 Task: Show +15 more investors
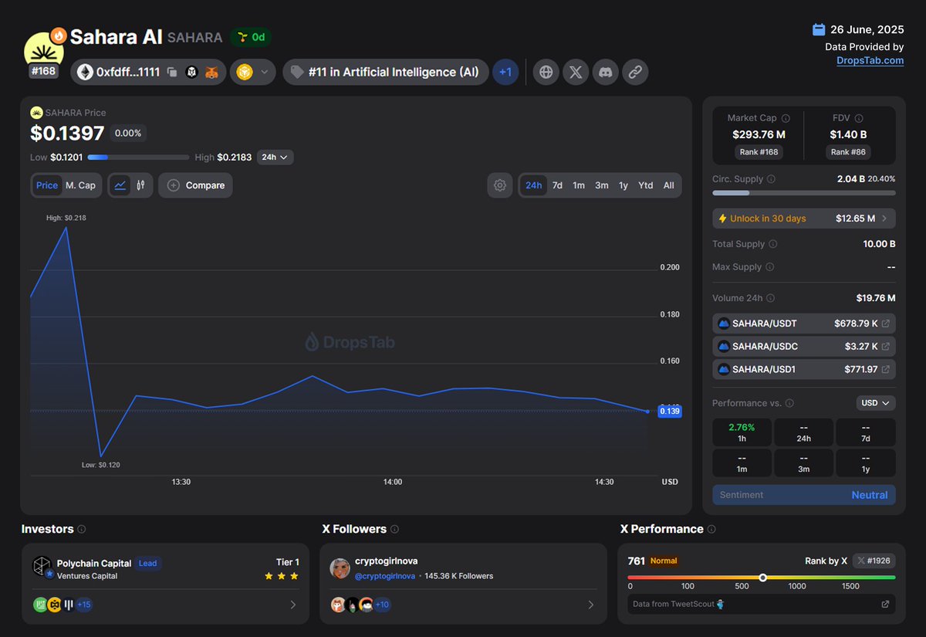[x=83, y=605]
